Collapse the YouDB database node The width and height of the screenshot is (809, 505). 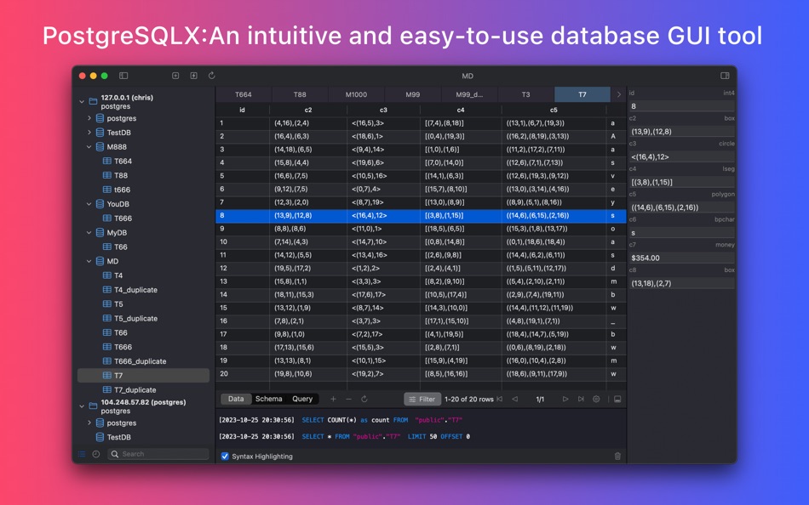click(x=89, y=205)
